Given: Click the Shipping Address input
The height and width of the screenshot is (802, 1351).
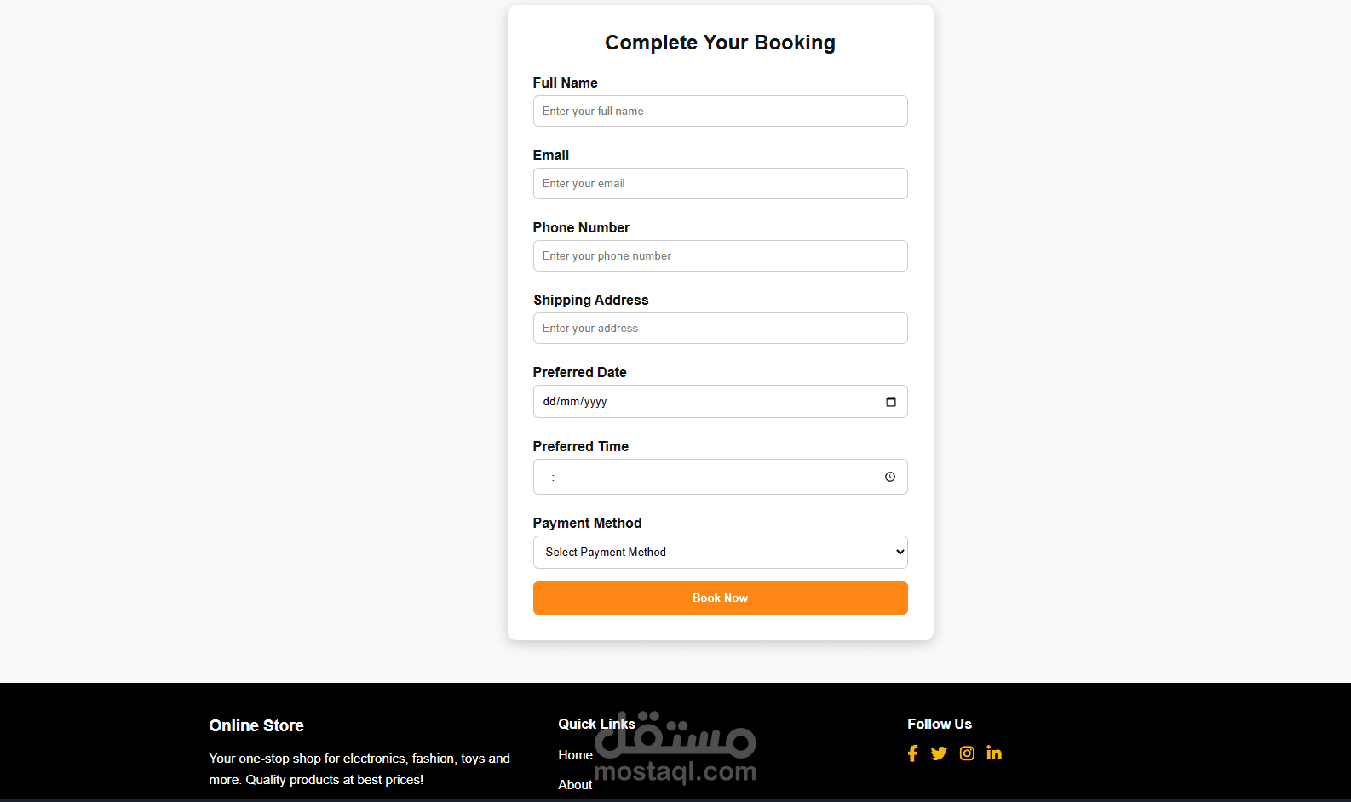Looking at the screenshot, I should point(720,329).
